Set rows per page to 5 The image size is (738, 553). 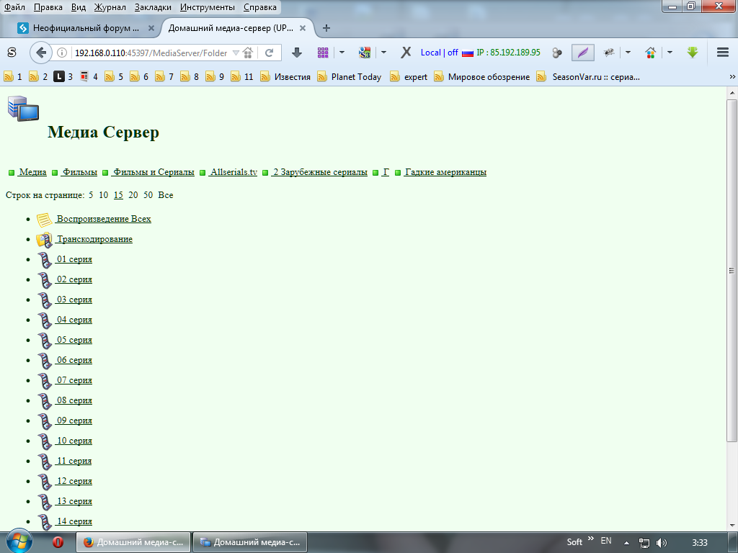(91, 195)
